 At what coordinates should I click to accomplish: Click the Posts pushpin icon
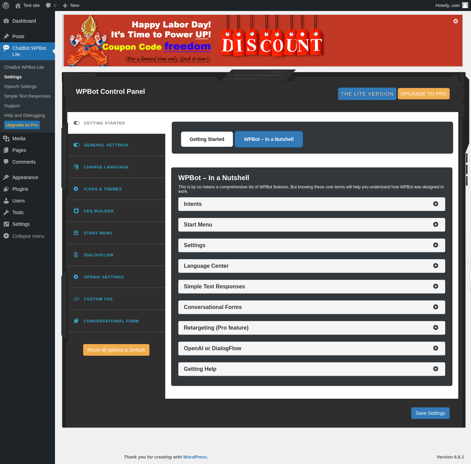6,36
